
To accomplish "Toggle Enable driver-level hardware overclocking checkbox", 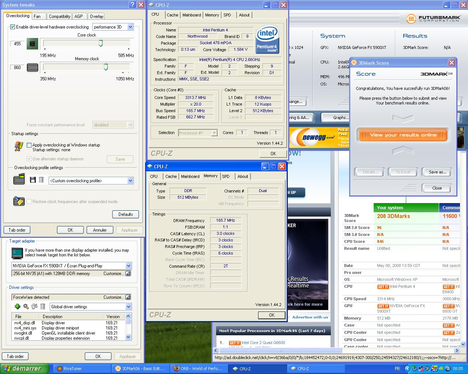I will point(13,27).
